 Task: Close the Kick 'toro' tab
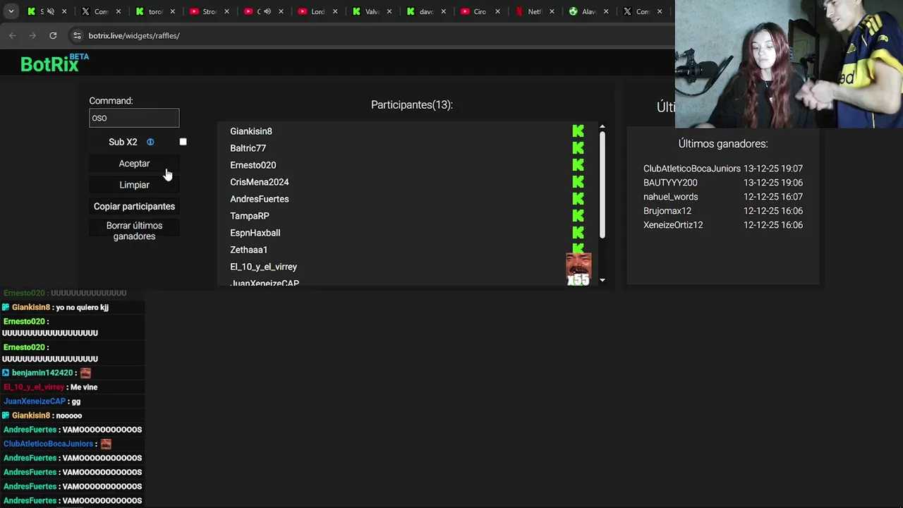173,11
